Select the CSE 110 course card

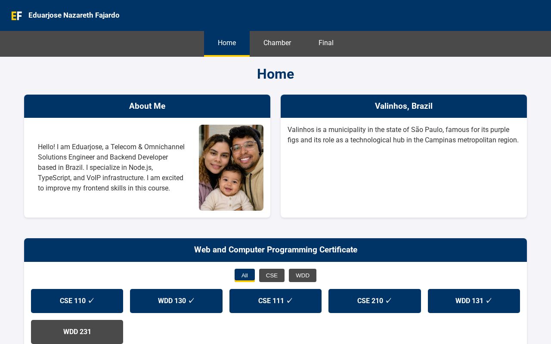77,301
